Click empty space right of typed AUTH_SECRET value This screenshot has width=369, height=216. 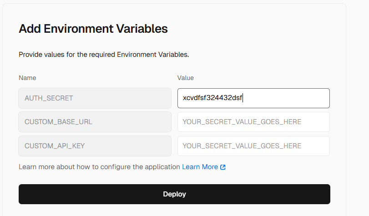[286, 98]
